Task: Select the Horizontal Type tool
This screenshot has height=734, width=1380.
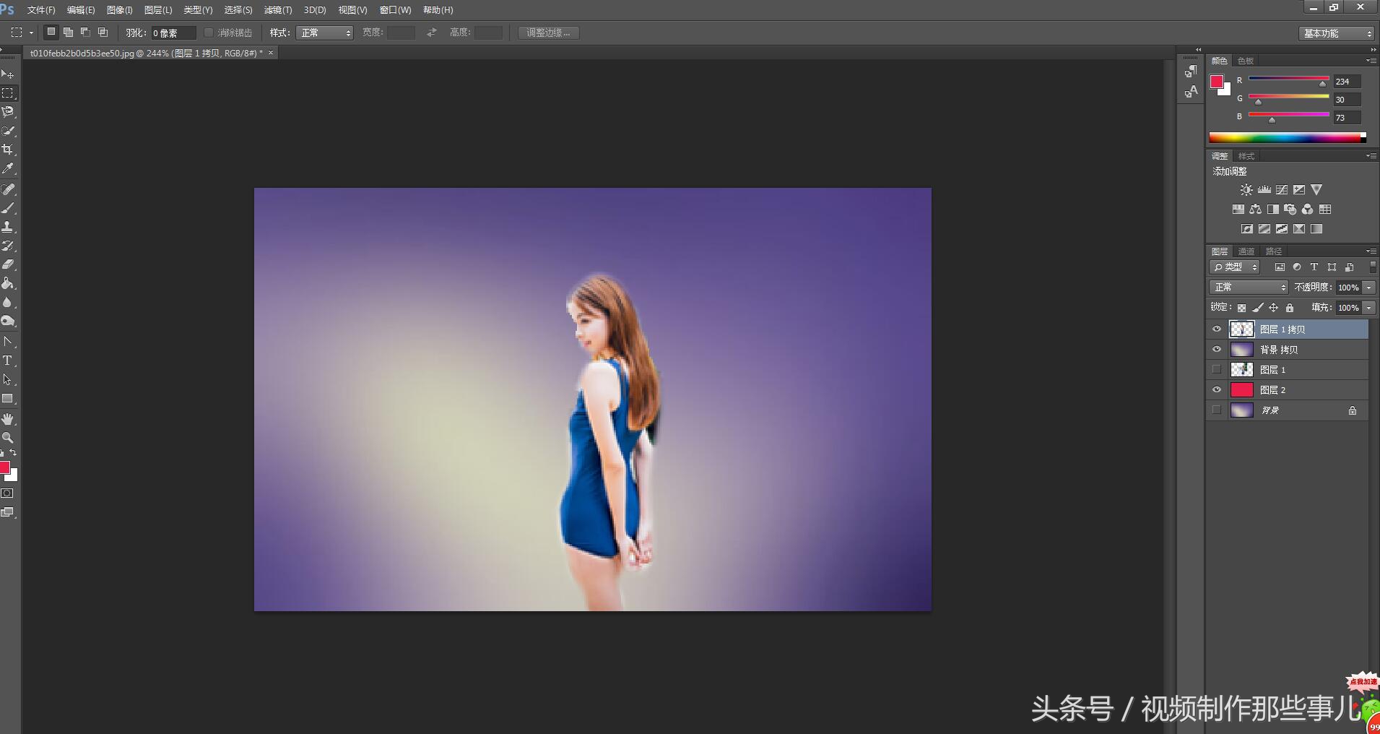Action: click(x=8, y=360)
